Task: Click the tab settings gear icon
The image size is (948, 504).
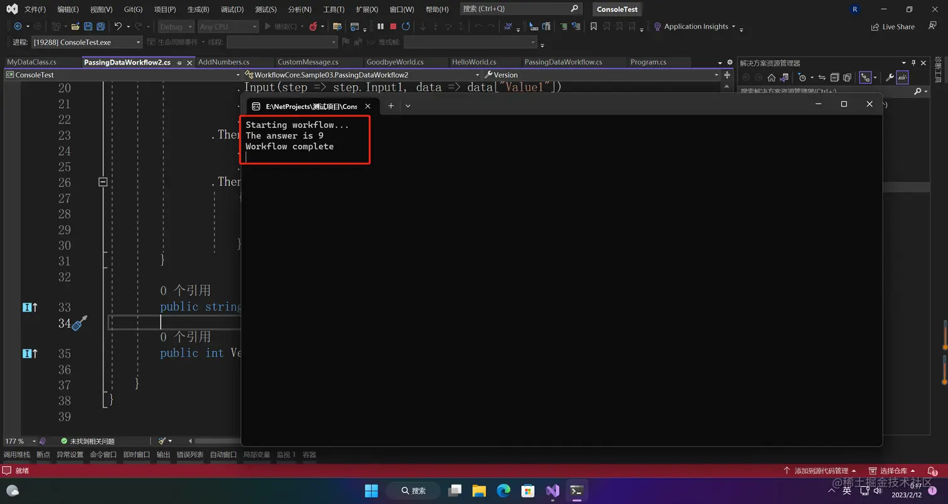Action: tap(730, 62)
